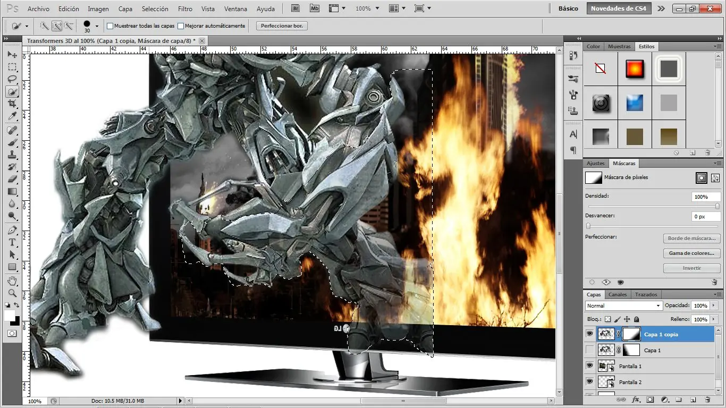Enable Mejorar automáticamente checkbox
Viewport: 726px width, 408px height.
(181, 25)
